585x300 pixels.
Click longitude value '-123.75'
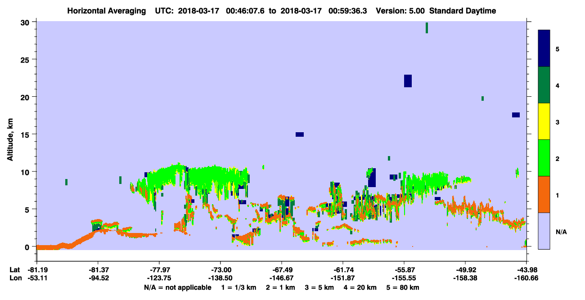(x=159, y=278)
